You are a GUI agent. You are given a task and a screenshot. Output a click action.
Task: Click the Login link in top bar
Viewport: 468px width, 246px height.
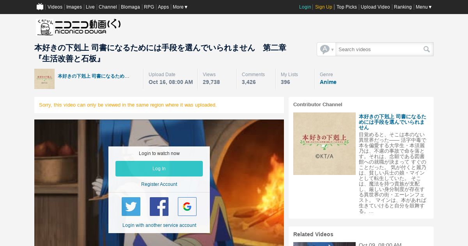(305, 7)
